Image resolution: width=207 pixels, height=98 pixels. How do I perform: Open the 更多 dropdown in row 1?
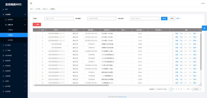point(195,34)
